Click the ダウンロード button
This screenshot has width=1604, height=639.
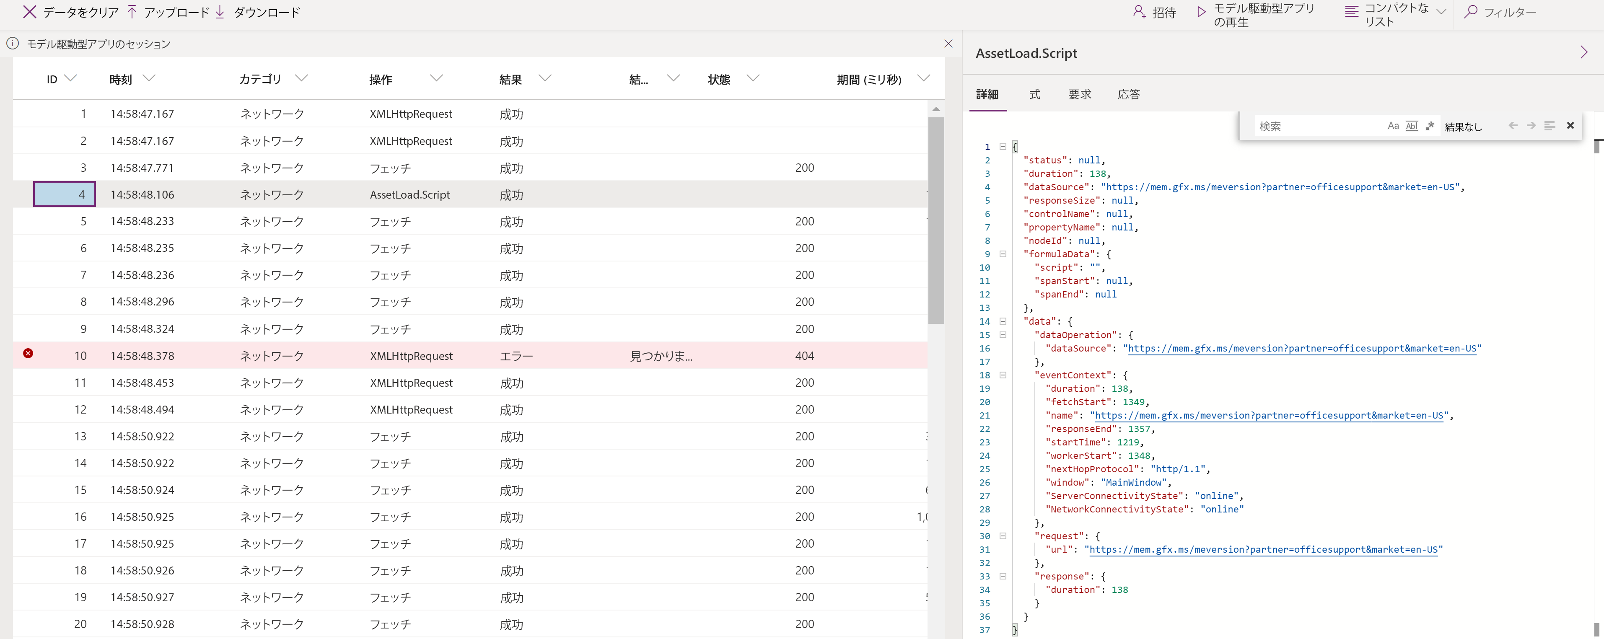tap(258, 12)
